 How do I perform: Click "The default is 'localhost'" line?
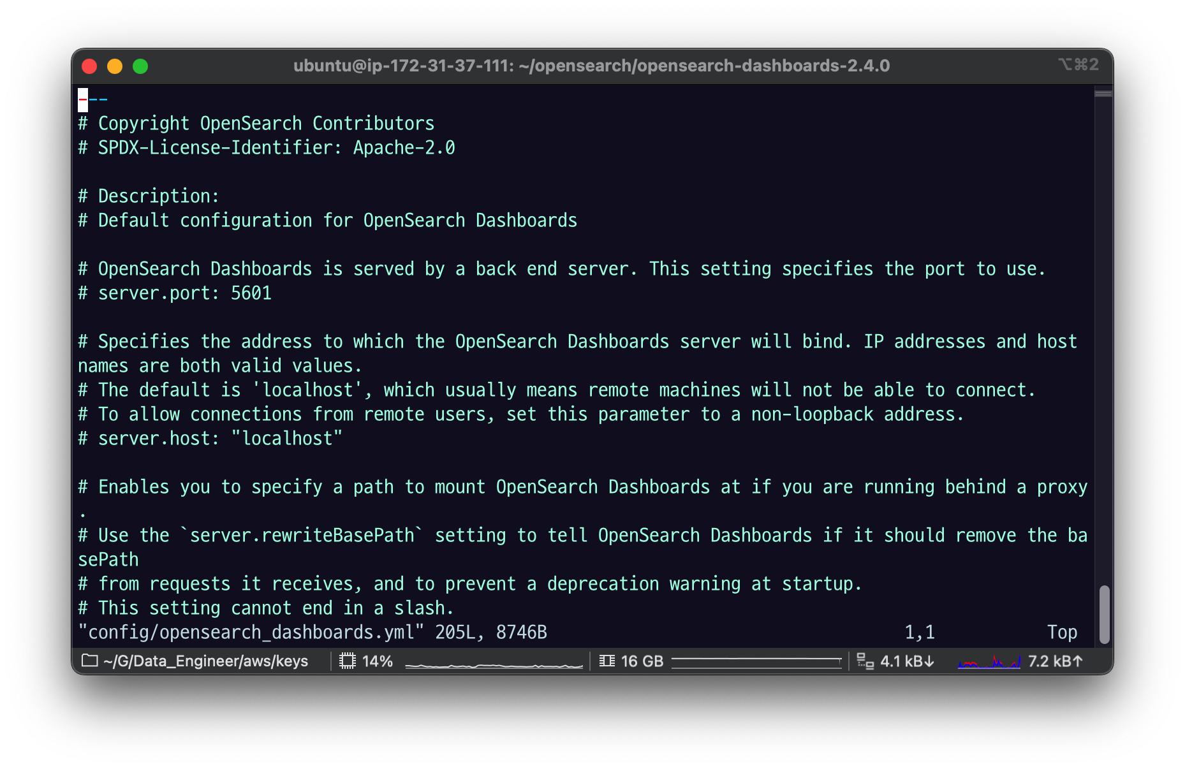pyautogui.click(x=557, y=390)
